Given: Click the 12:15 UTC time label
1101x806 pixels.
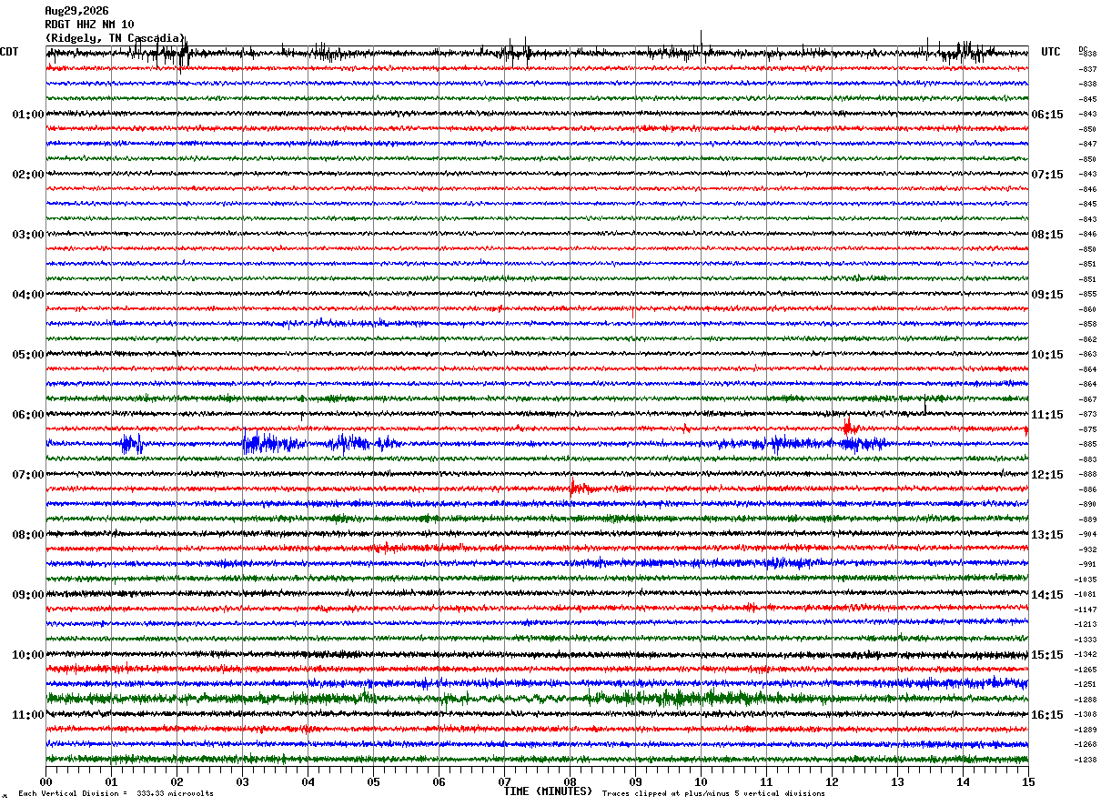Looking at the screenshot, I should pyautogui.click(x=1047, y=475).
